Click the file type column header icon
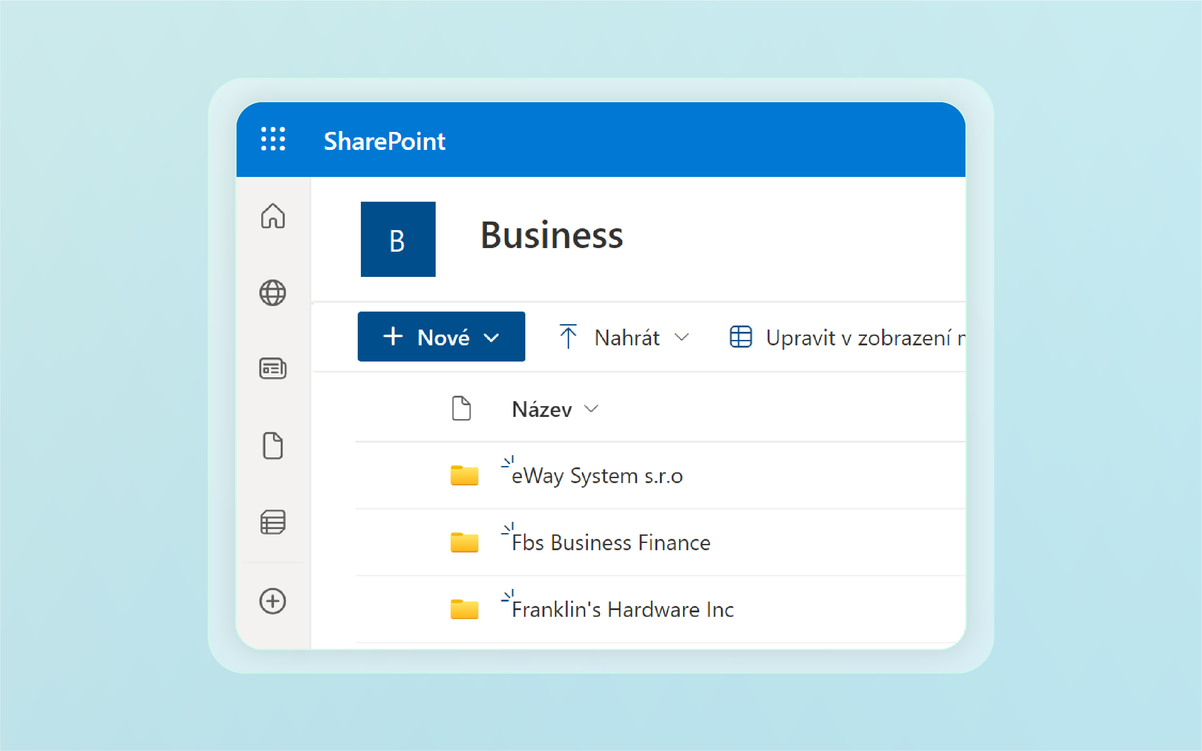Screen dimensions: 1202x751 click(461, 408)
